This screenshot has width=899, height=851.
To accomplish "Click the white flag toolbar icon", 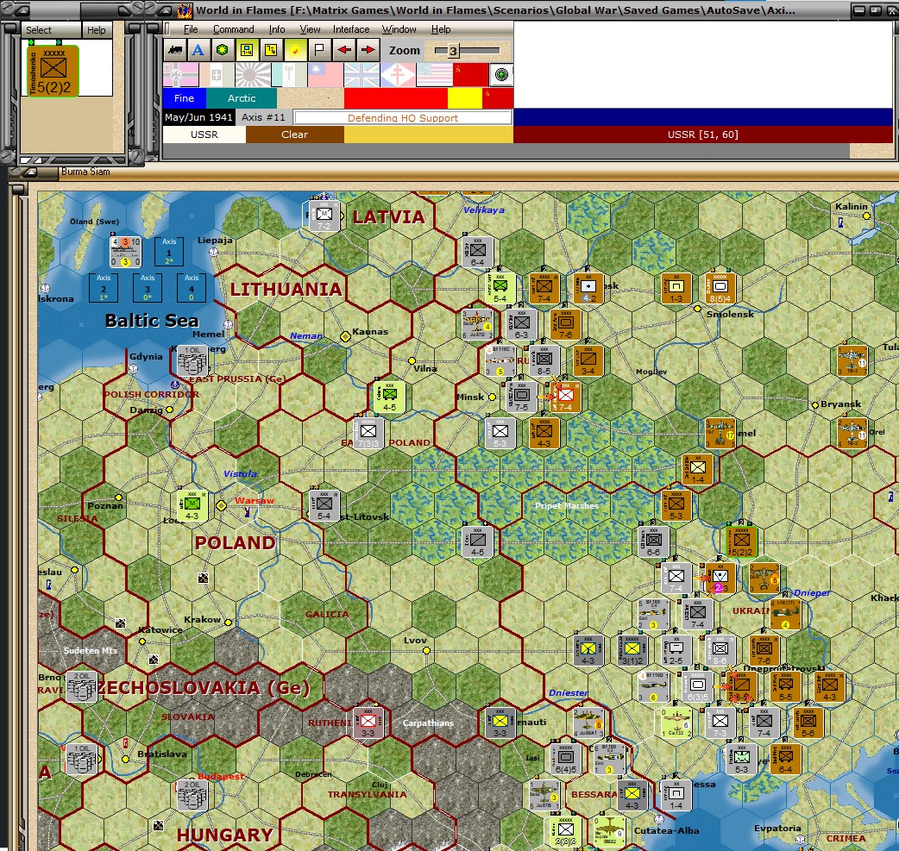I will tap(319, 50).
